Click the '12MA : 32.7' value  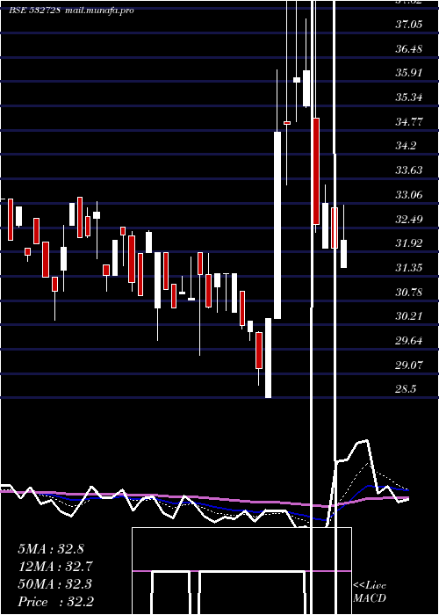[55, 567]
